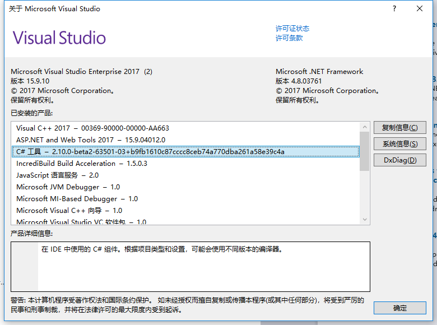Click the .NET version 4.8.03761 text

coord(299,81)
